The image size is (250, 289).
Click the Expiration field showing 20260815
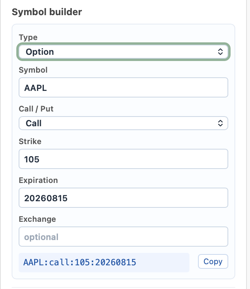(x=123, y=198)
